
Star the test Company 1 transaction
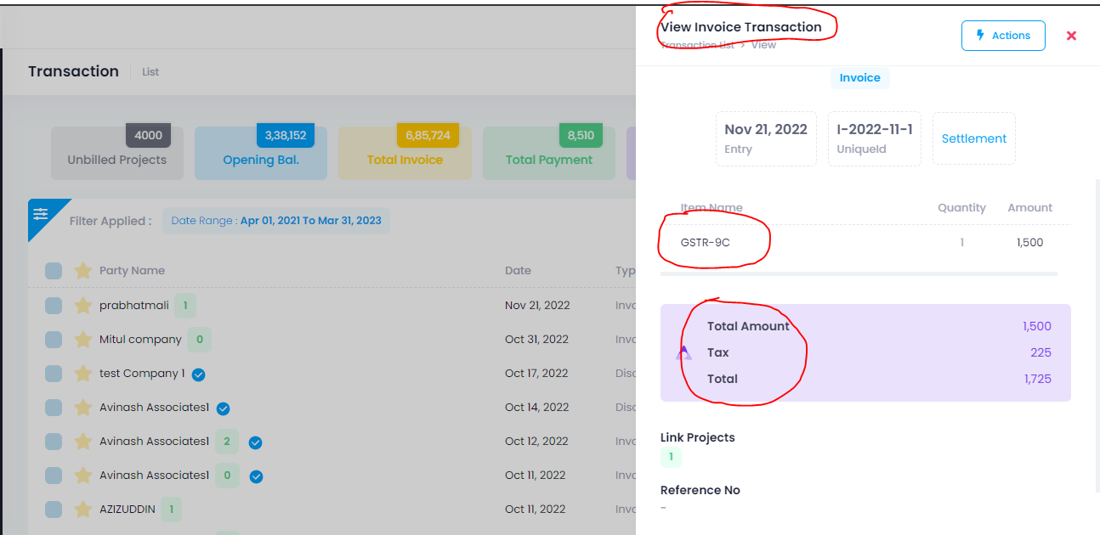(x=82, y=374)
